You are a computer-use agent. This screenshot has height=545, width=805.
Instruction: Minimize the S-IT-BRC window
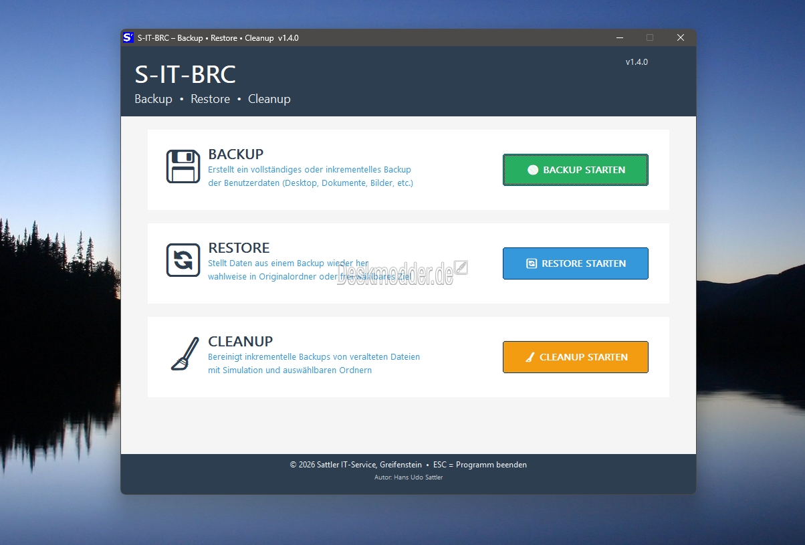pos(618,38)
